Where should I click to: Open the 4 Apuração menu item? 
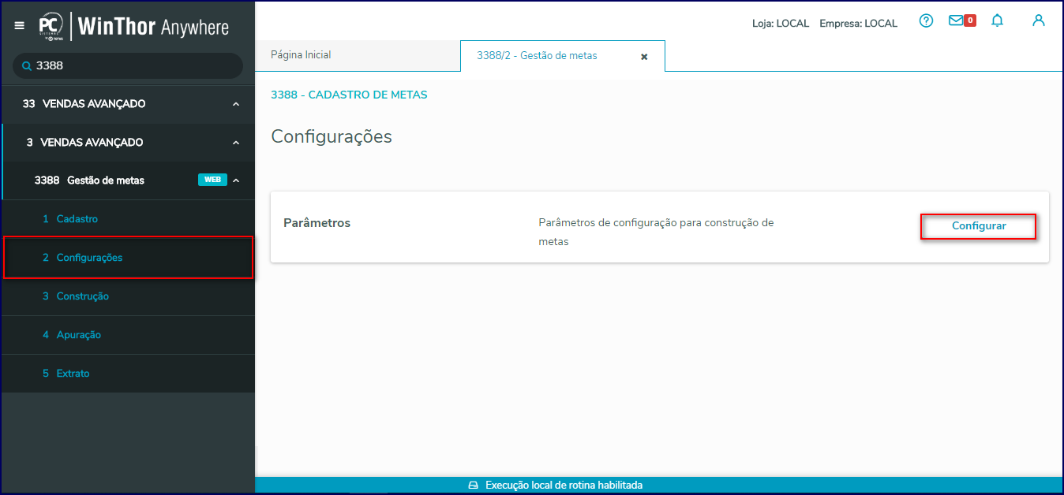128,335
